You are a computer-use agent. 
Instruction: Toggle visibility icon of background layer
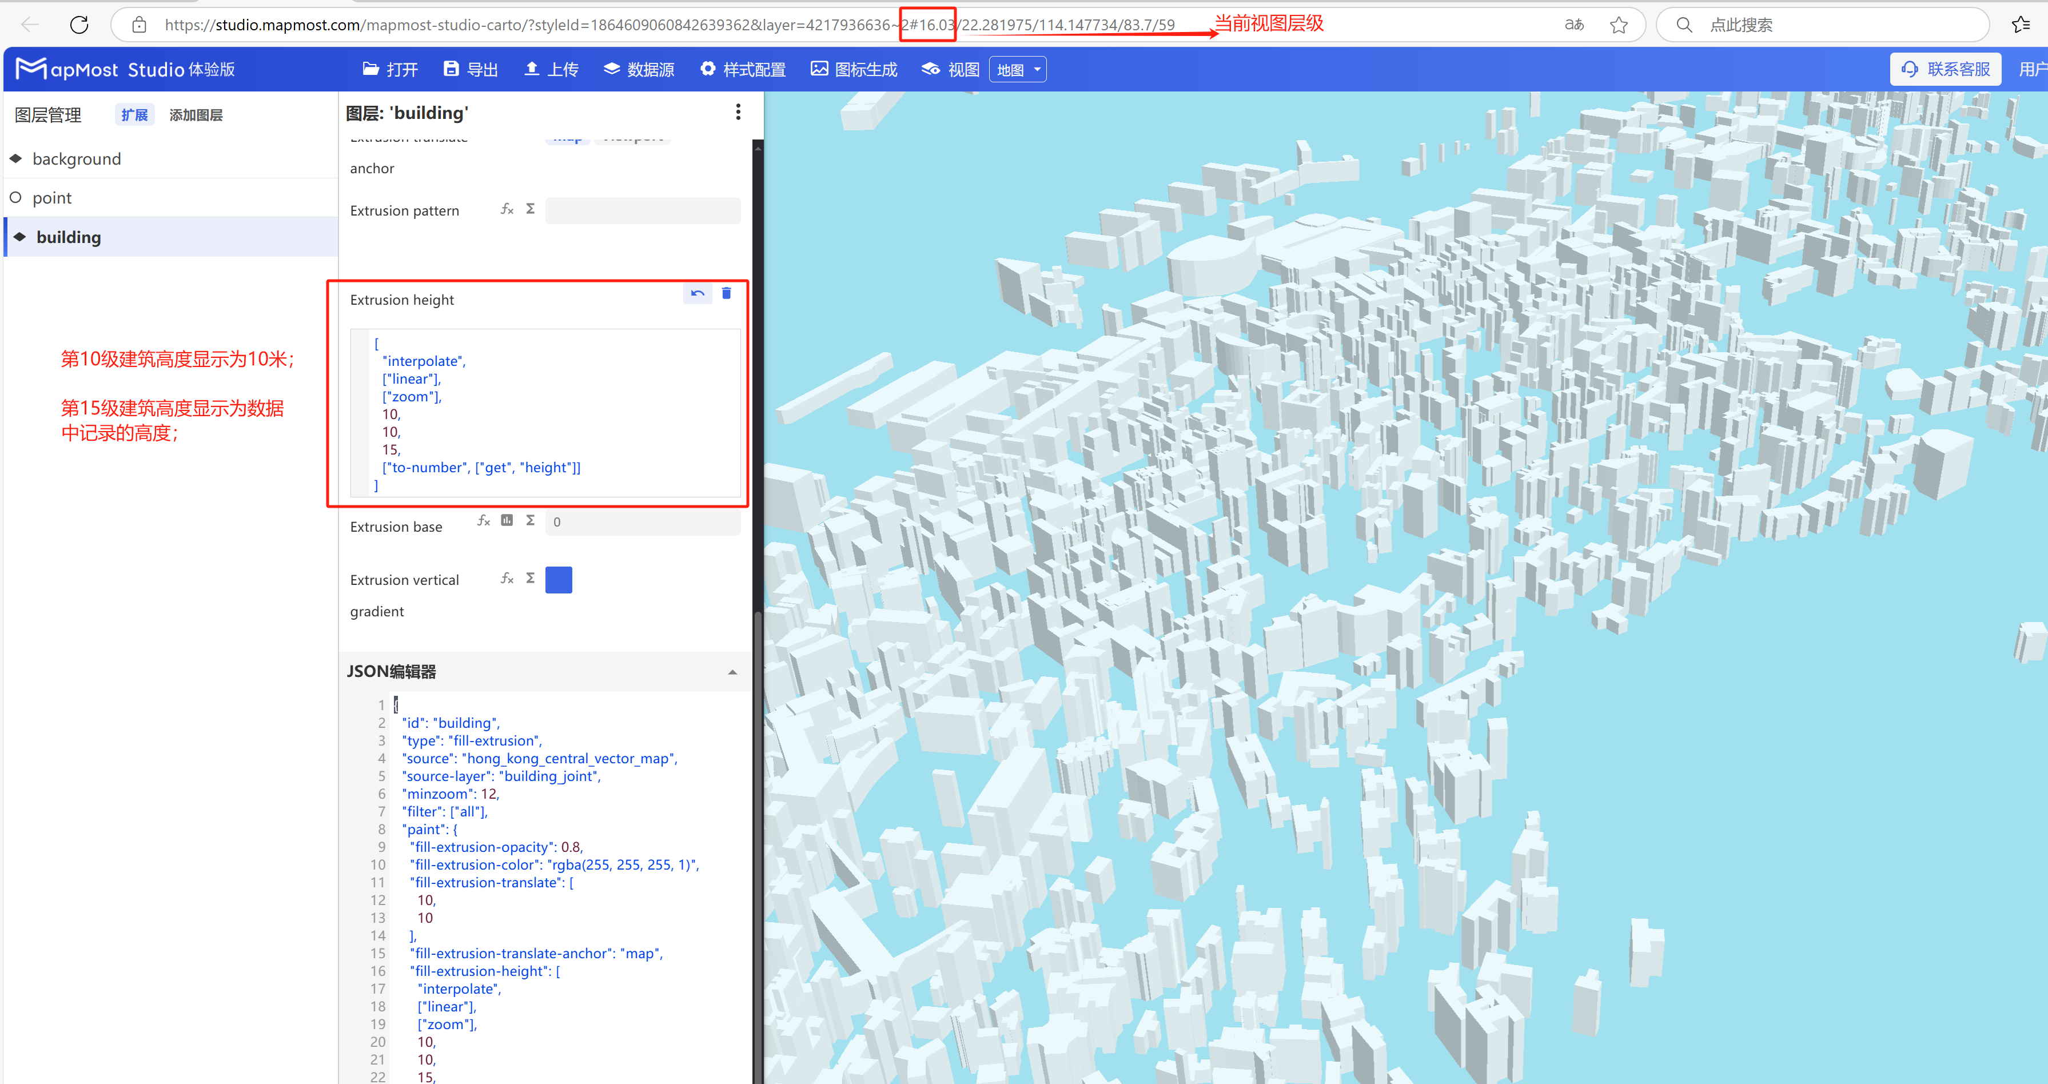tap(16, 158)
